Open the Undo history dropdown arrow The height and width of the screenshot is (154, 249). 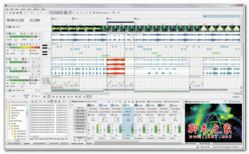click(x=41, y=13)
